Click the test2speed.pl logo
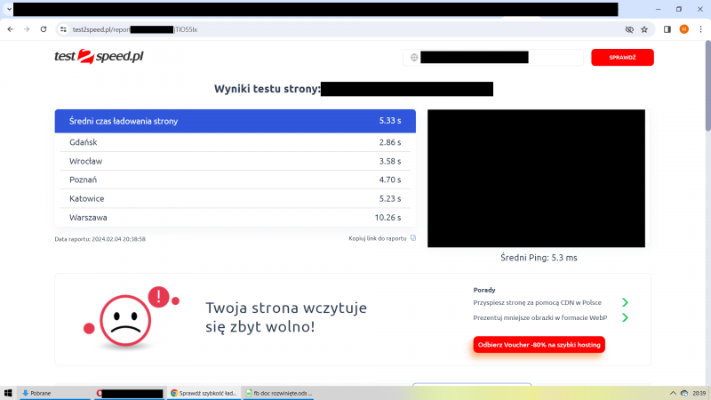Screen dimensions: 711x400 [x=99, y=56]
